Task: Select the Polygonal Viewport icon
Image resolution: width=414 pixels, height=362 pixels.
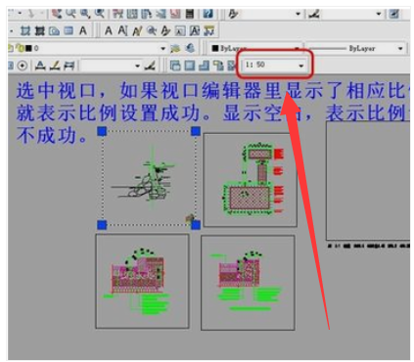Action: coord(205,66)
